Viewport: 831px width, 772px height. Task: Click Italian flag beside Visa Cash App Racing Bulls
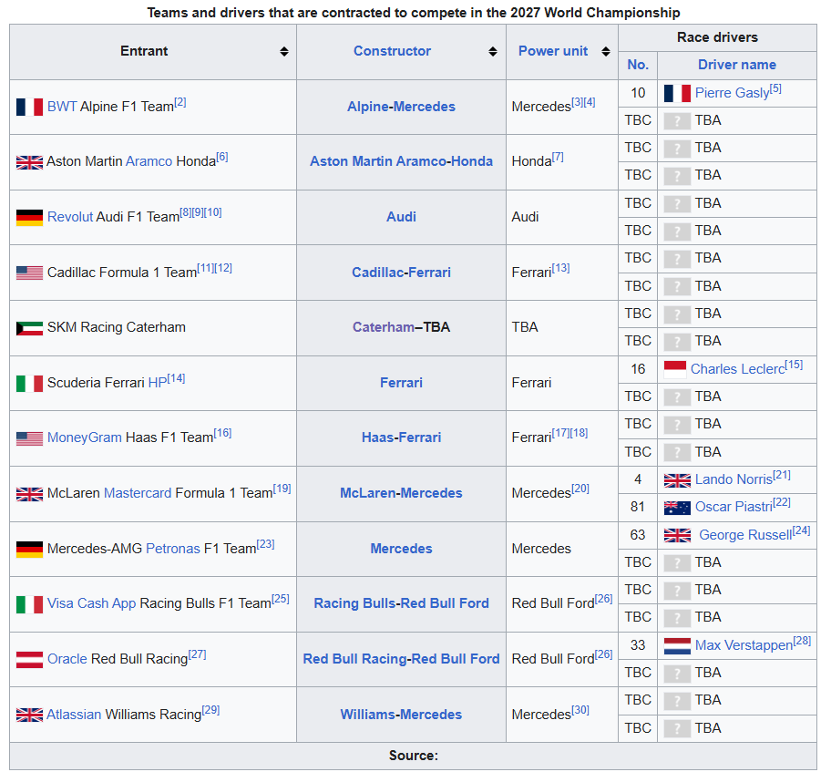30,604
